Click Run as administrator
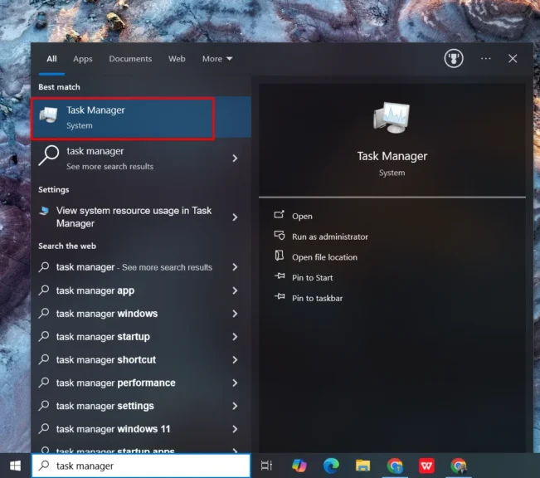The image size is (540, 478). click(x=330, y=237)
